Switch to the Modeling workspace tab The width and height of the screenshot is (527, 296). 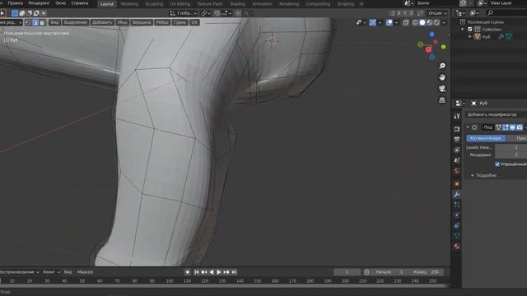tap(129, 4)
